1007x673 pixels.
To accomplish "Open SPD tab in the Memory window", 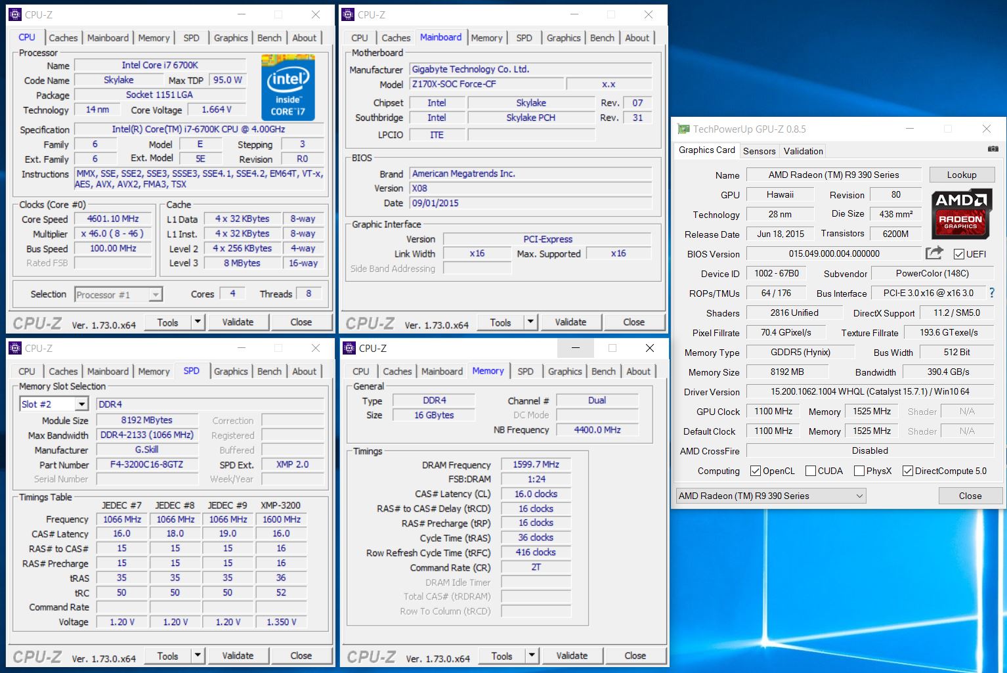I will tap(525, 371).
